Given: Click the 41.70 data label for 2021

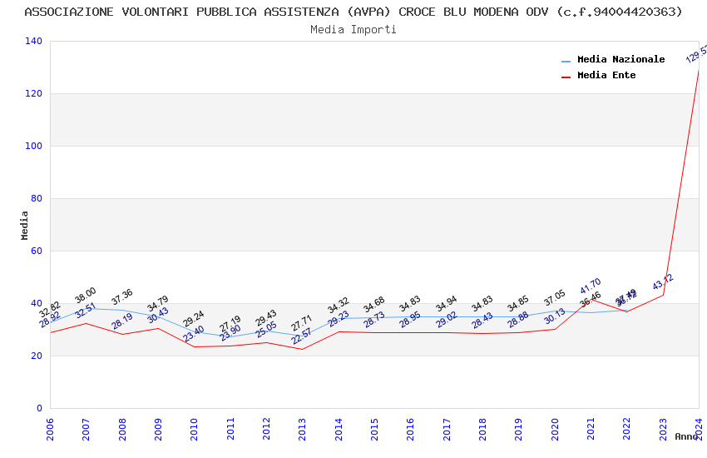Looking at the screenshot, I should (x=591, y=286).
